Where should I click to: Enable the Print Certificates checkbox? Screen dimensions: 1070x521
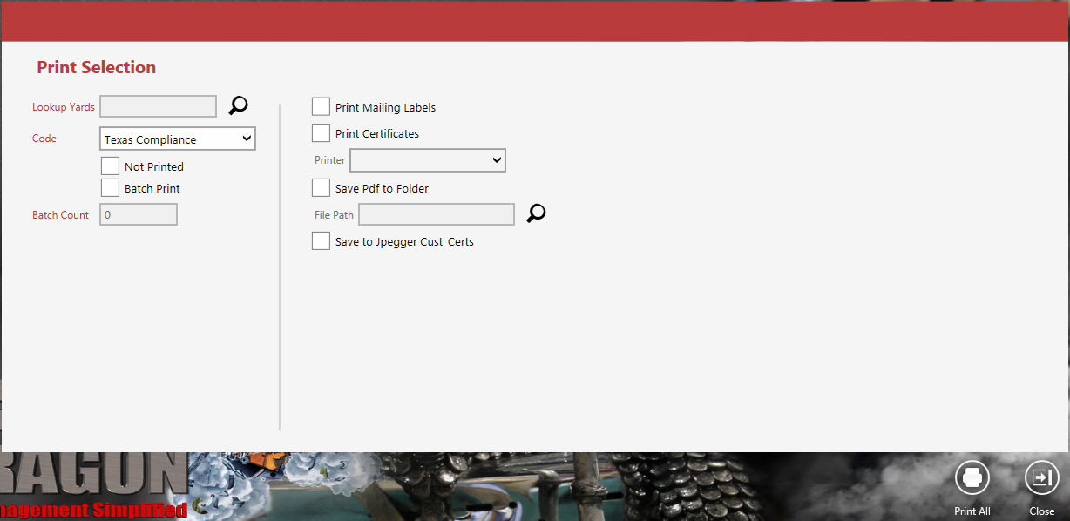321,132
